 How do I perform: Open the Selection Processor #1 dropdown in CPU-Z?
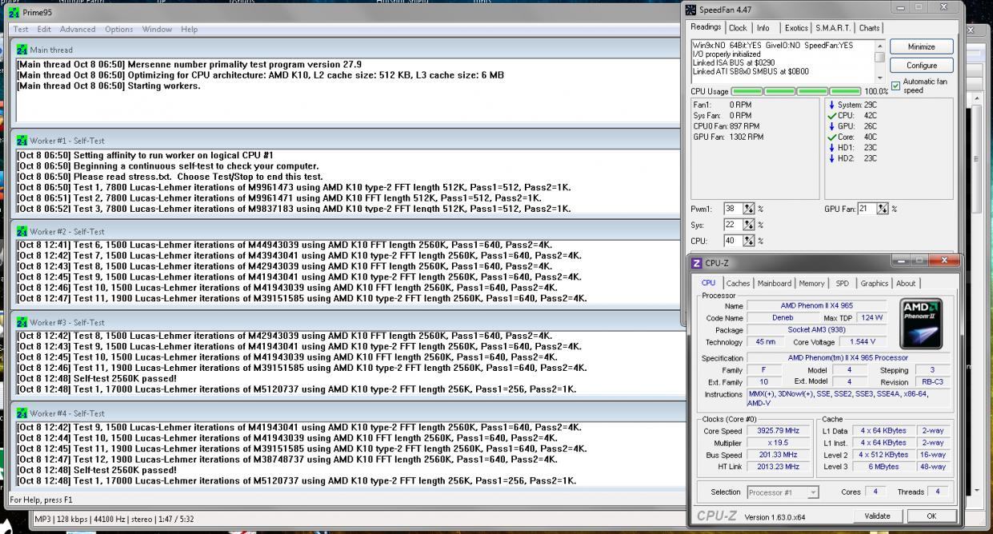tap(783, 492)
